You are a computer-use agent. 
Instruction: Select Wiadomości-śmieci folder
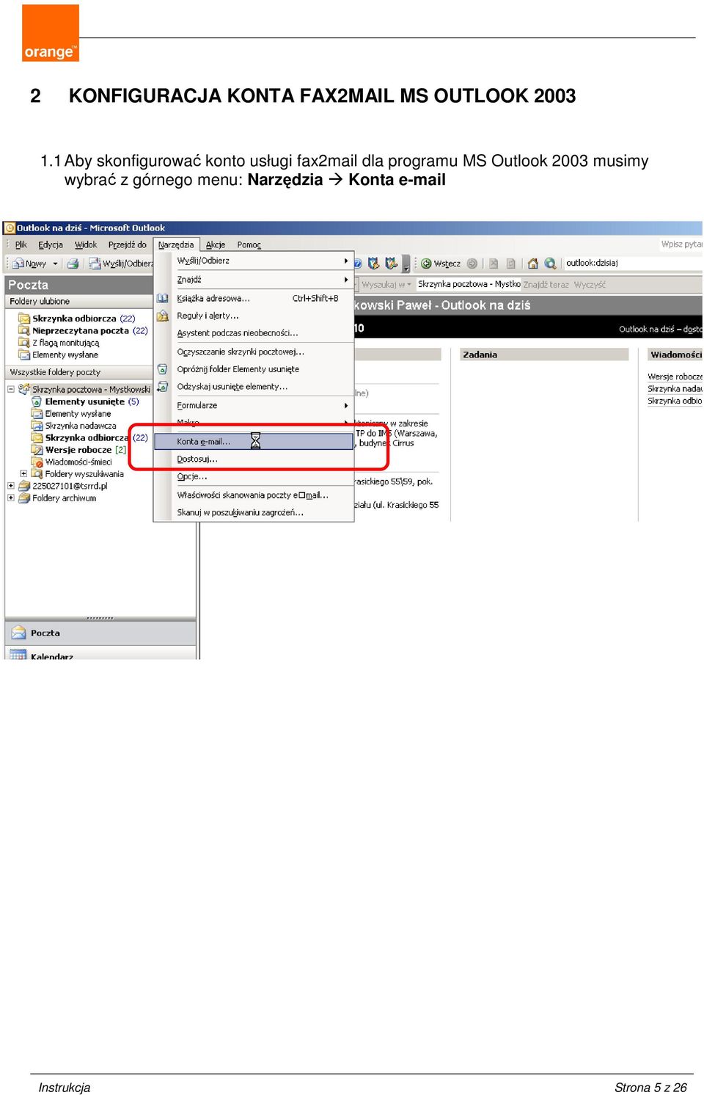(72, 462)
